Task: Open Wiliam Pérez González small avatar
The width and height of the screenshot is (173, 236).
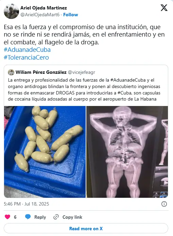Action: [x=11, y=72]
